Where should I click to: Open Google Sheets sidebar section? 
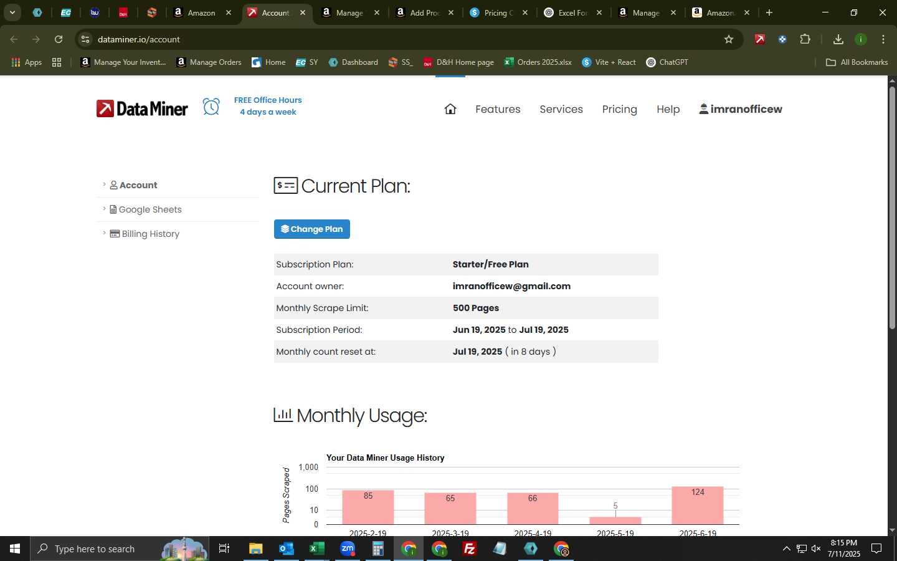[146, 209]
